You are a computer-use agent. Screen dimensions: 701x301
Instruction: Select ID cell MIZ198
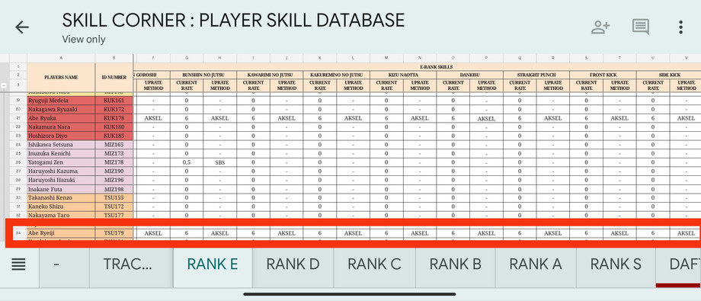114,189
